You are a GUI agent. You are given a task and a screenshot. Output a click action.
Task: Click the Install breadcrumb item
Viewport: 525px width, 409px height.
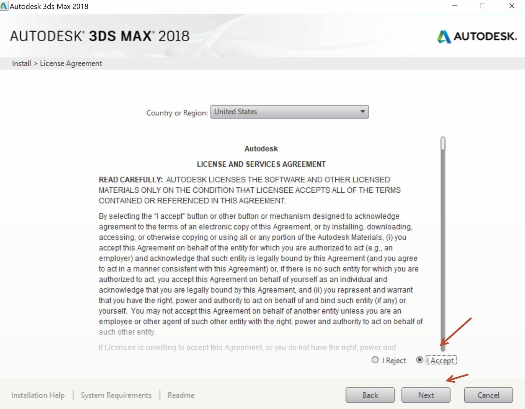pyautogui.click(x=21, y=63)
